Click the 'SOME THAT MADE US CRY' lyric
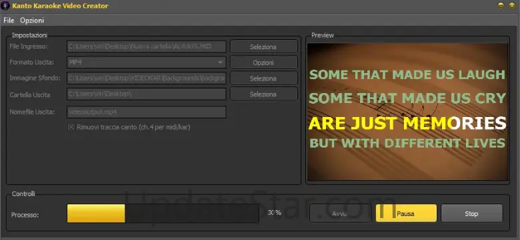520x240 pixels. (x=407, y=98)
